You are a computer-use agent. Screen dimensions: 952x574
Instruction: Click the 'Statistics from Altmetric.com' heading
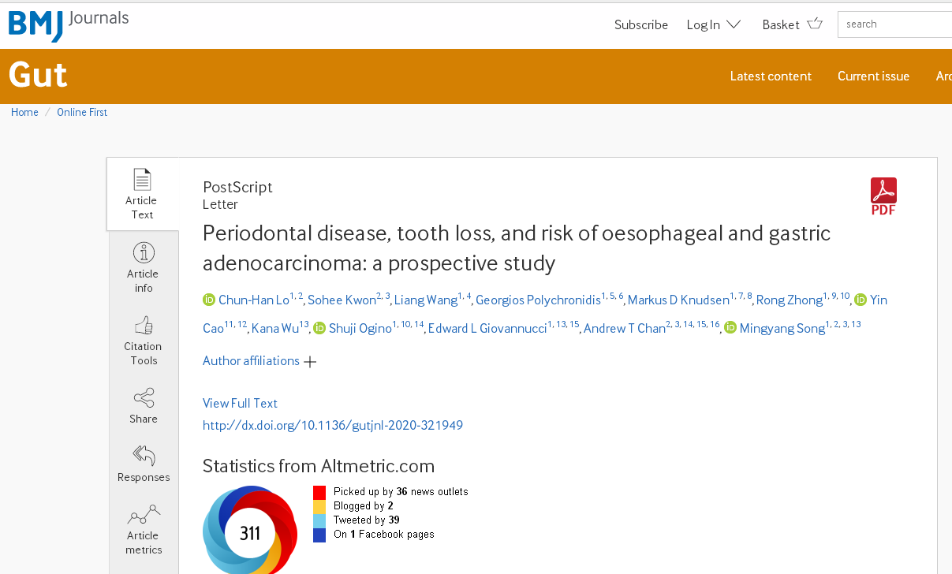319,465
